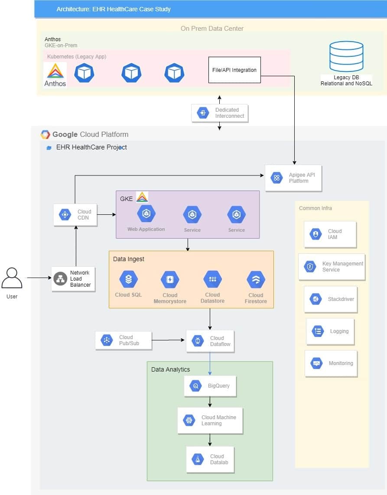Screen dimensions: 387x495
Task: Click the Key Management Service icon
Action: tap(310, 267)
